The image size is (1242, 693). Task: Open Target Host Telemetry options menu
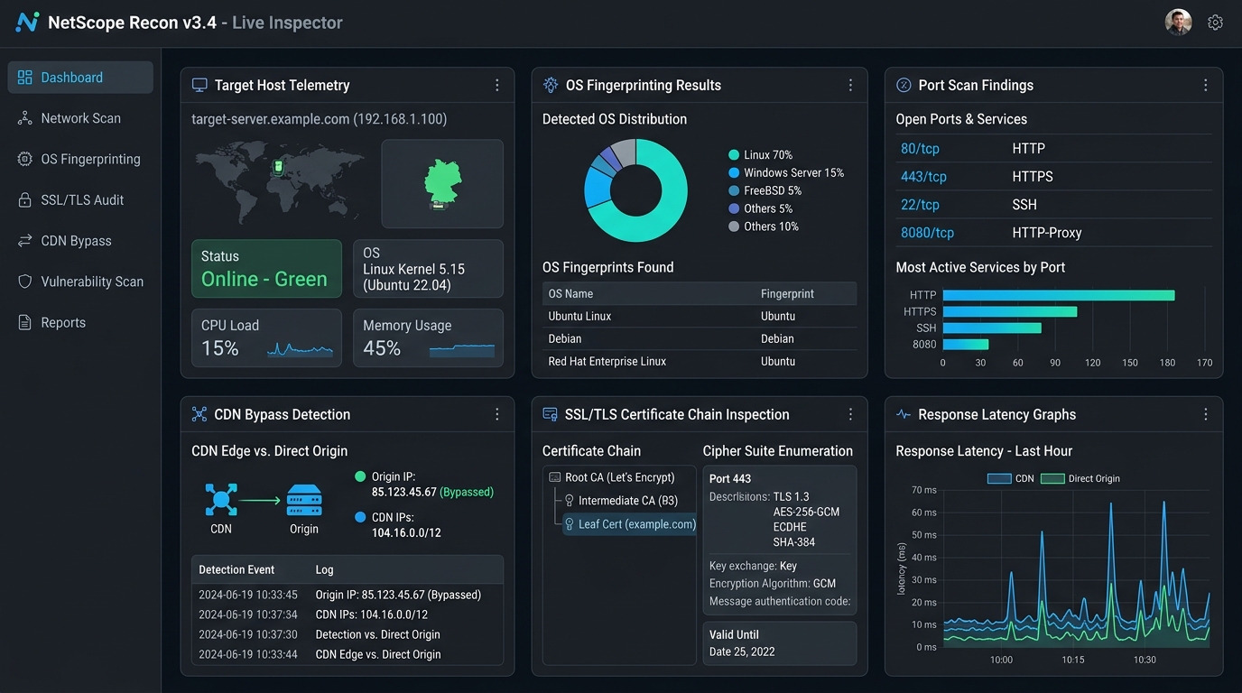click(x=497, y=85)
